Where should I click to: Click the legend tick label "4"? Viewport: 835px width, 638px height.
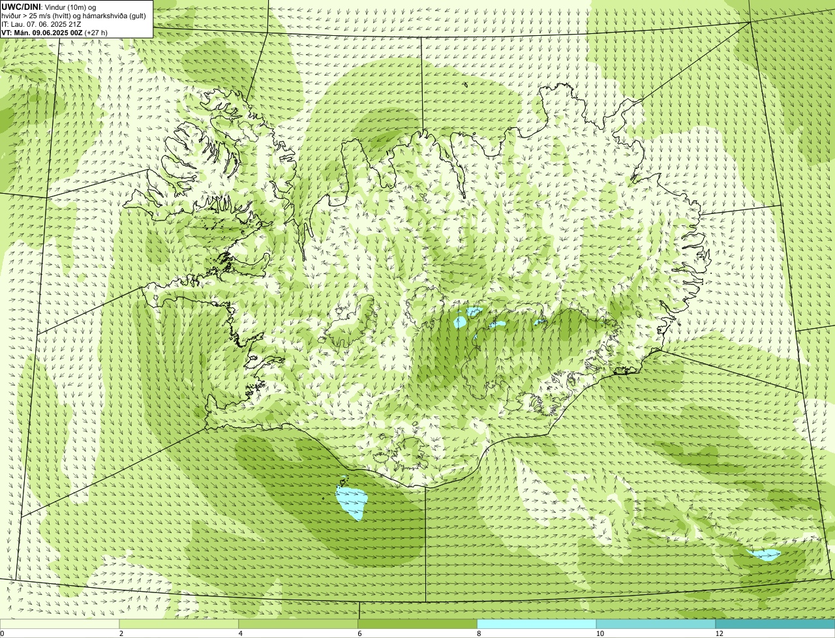[240, 633]
